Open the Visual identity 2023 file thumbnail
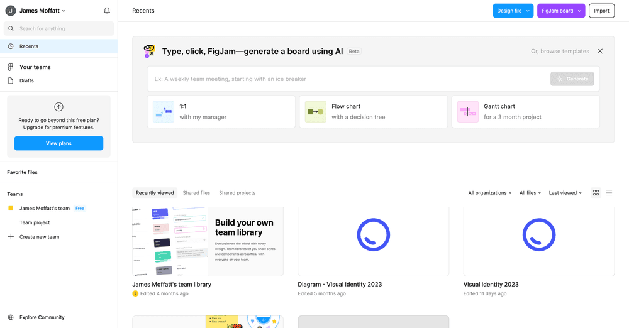Viewport: 629px width, 328px height. (x=539, y=241)
